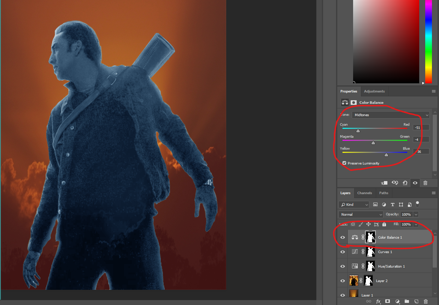Switch to the Paths tab
The height and width of the screenshot is (305, 439).
coord(384,193)
